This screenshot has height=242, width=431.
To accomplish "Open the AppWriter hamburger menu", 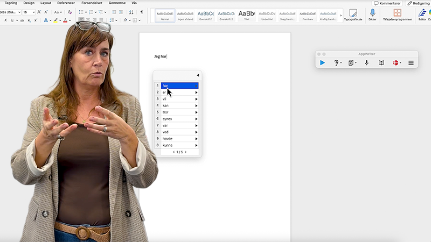I will (x=411, y=63).
